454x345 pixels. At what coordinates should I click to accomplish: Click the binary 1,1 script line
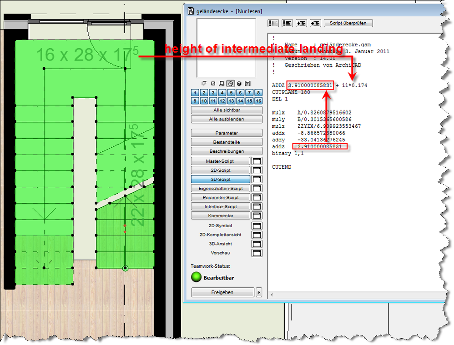click(288, 153)
